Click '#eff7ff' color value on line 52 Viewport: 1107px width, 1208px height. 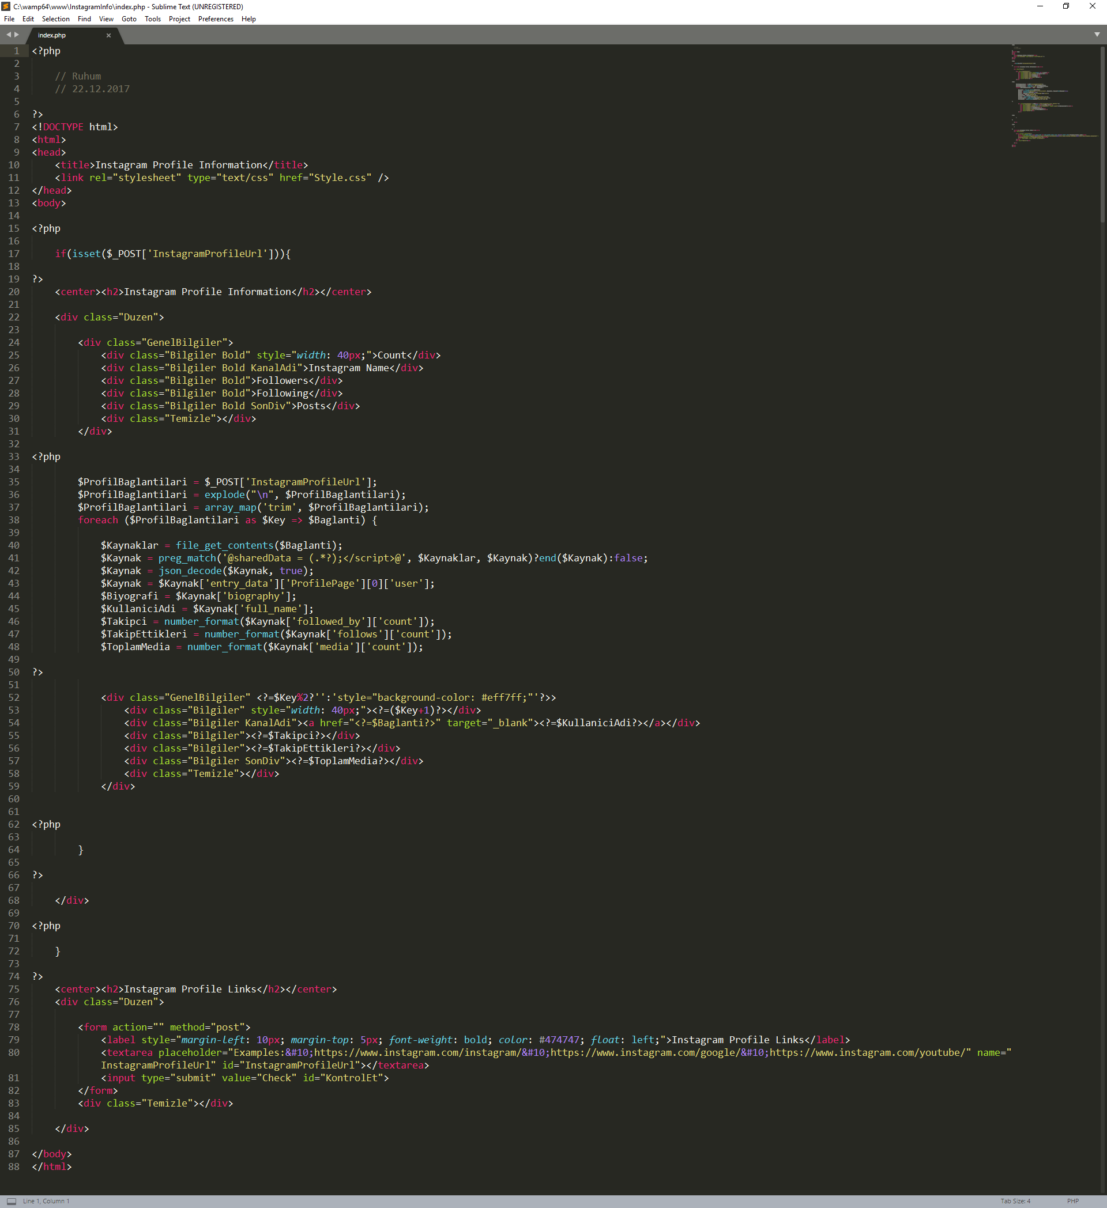(501, 697)
